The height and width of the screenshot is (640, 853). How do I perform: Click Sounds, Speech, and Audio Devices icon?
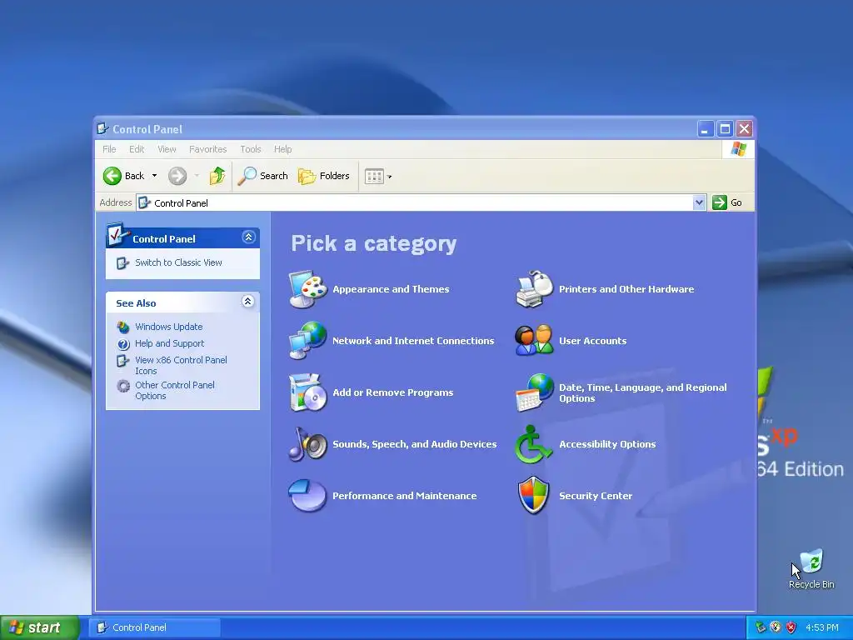tap(308, 444)
